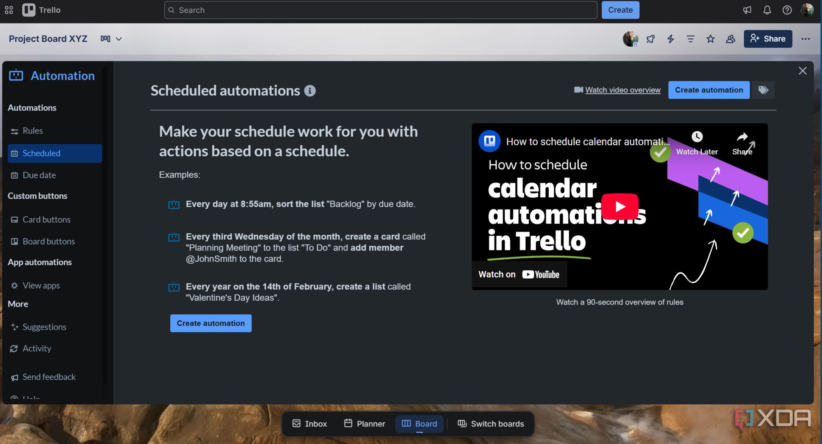
Task: Open the Power-Ups rocket icon
Action: pos(650,39)
